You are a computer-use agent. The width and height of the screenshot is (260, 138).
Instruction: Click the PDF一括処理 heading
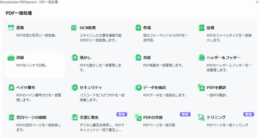coord(19,13)
